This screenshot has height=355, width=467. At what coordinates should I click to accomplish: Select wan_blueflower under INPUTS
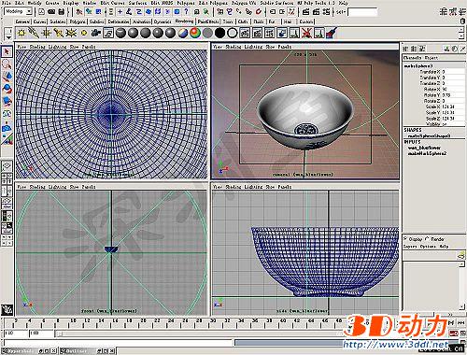click(x=424, y=148)
